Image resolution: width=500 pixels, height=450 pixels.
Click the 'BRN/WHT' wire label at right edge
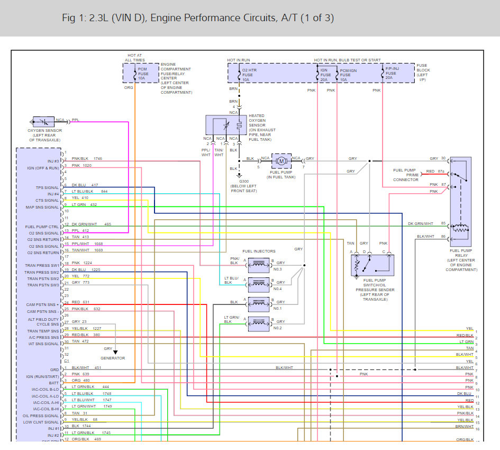click(x=465, y=426)
